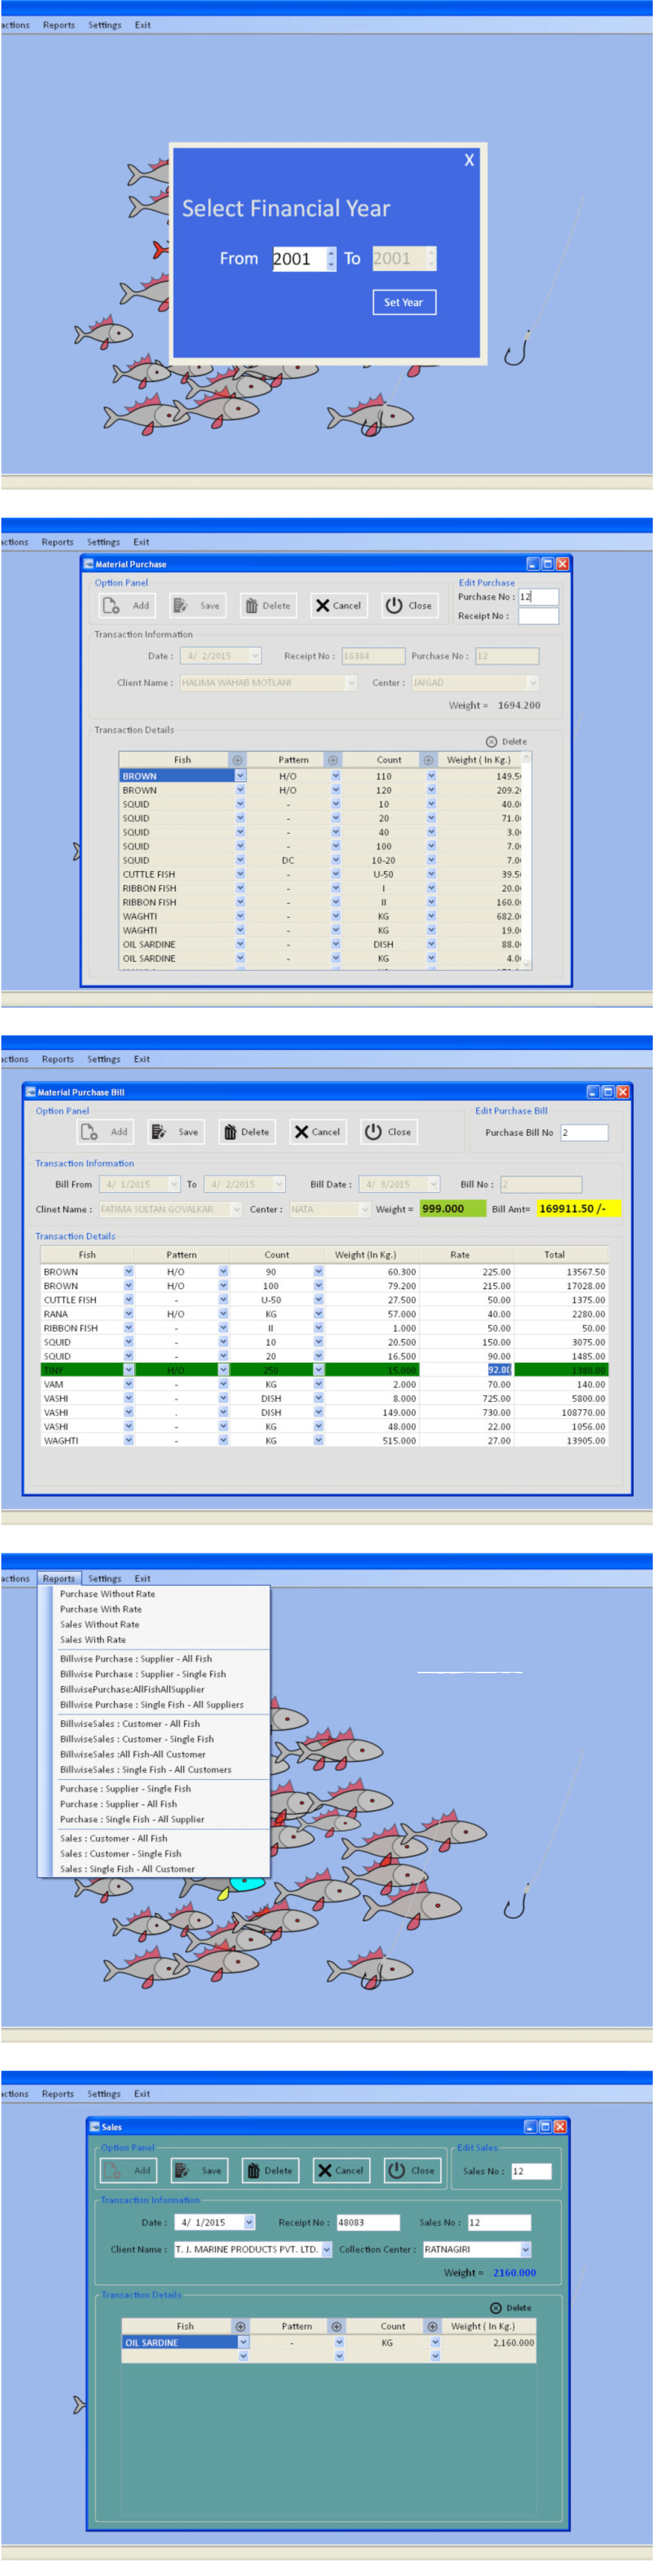
Task: Click Save in Material Purchase window
Action: click(197, 605)
